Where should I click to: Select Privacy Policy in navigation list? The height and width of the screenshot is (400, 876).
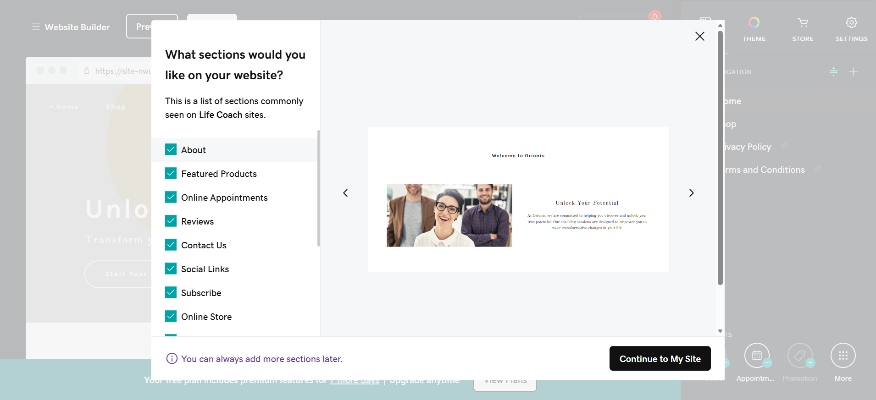[748, 147]
